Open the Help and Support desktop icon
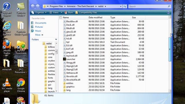The height and width of the screenshot is (104, 185). coord(7,10)
